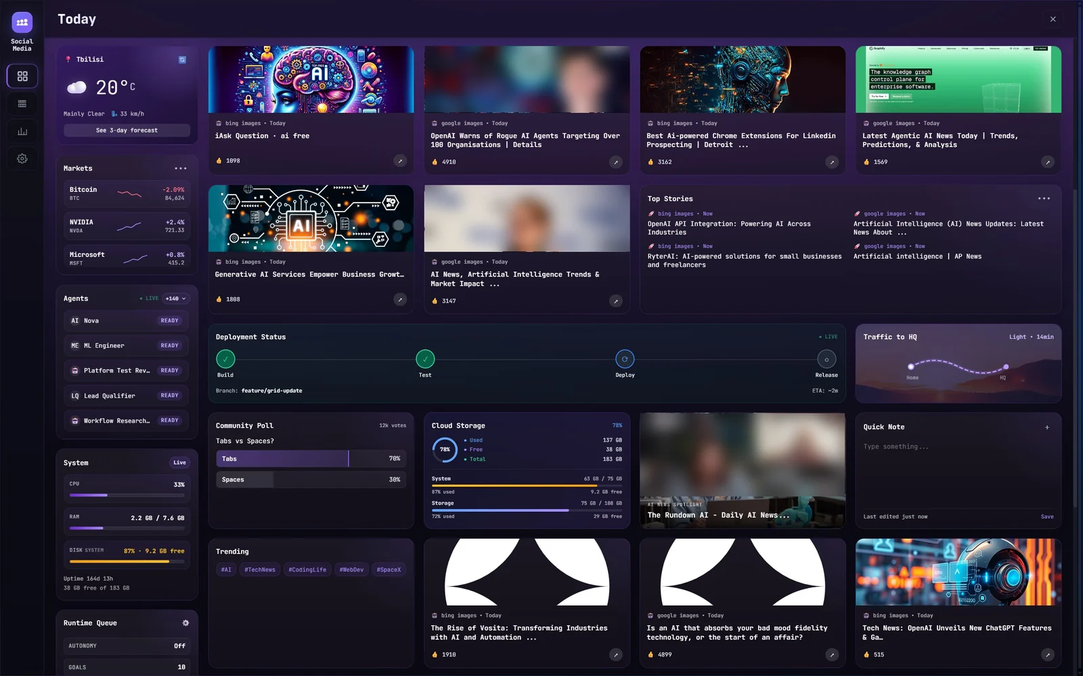Screen dimensions: 1083x676
Task: Save the Quick Note
Action: pos(1047,516)
